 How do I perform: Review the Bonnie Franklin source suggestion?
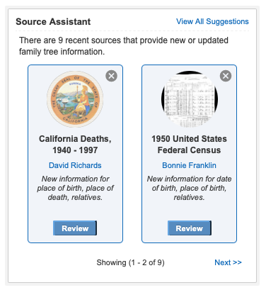(190, 228)
